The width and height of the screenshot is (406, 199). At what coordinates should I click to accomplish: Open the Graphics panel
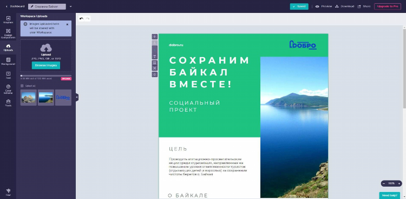8,19
